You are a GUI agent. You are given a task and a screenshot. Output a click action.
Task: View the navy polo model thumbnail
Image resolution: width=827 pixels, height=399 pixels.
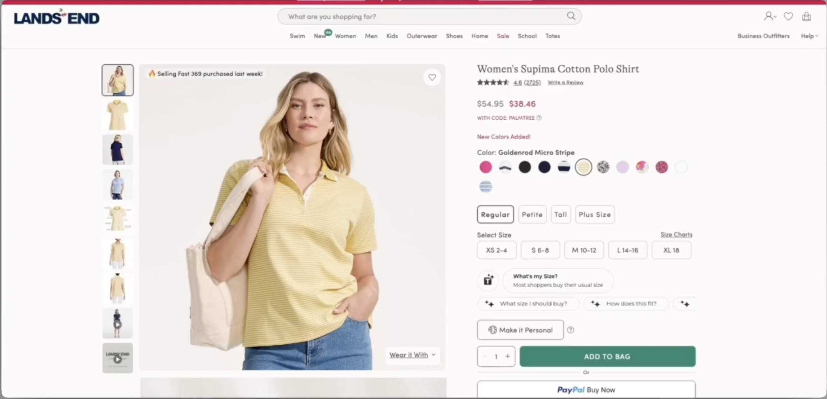[x=117, y=150]
